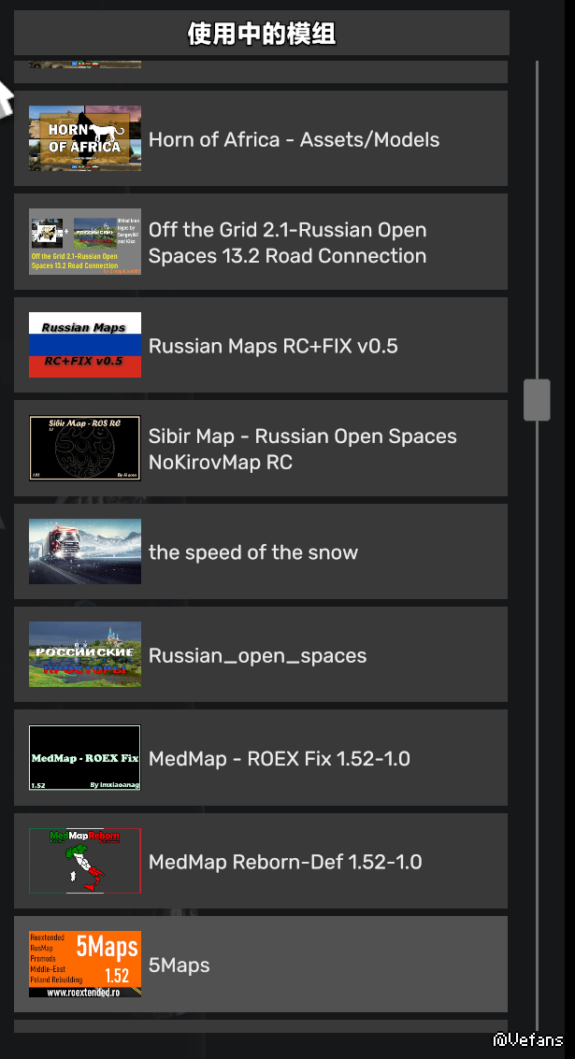Image resolution: width=575 pixels, height=1059 pixels.
Task: Click 'Off the Grid 2.1-Russian Open Spaces' label
Action: point(287,230)
